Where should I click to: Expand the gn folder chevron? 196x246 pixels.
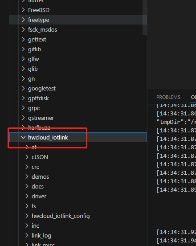[23, 78]
